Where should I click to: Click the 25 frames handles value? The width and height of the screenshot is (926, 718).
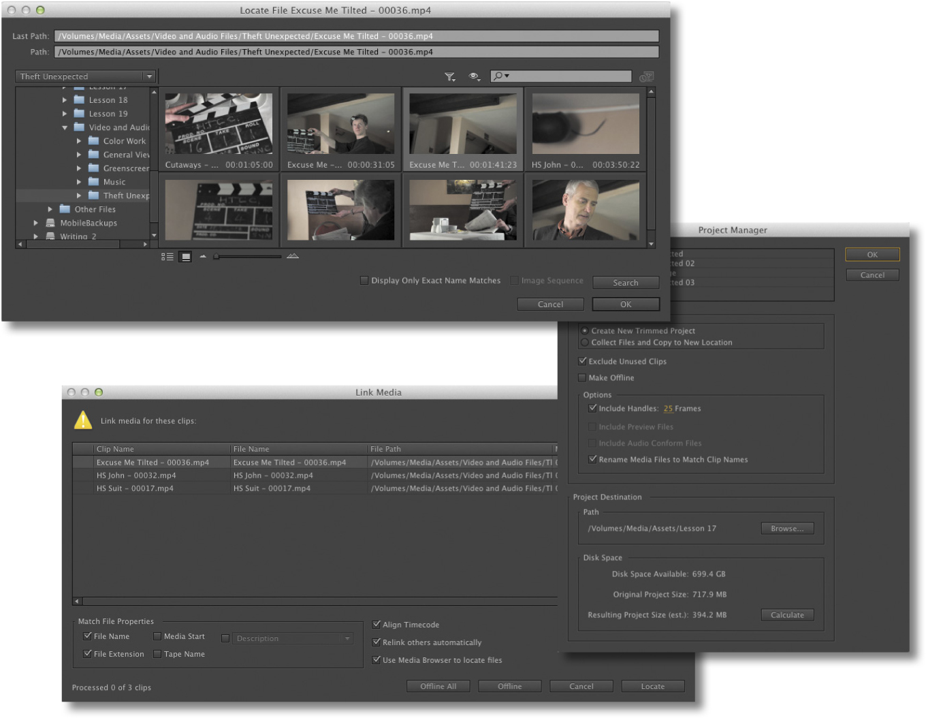(x=668, y=409)
